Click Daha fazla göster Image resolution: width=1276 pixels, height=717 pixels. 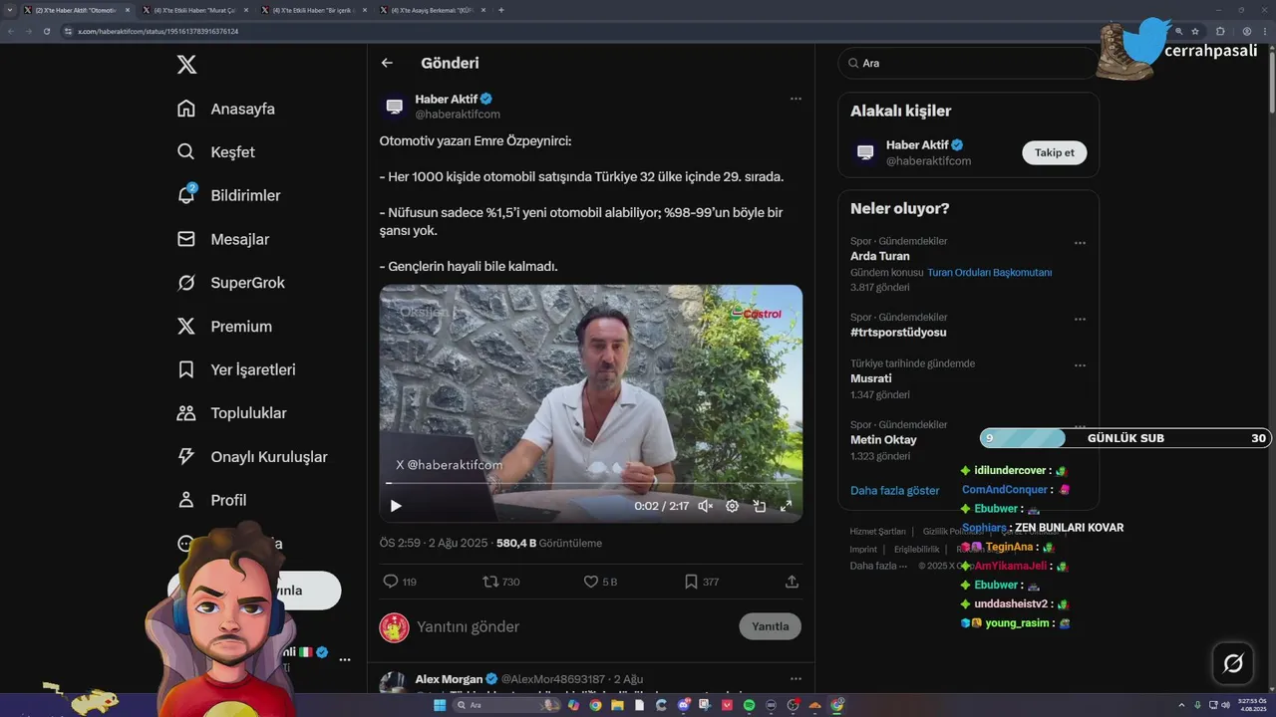coord(894,490)
